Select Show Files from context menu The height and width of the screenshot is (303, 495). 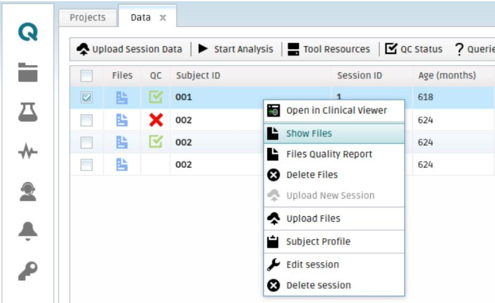point(309,133)
